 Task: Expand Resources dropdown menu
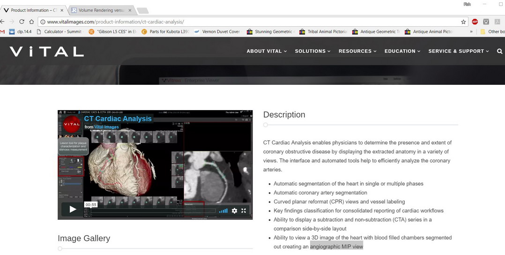(x=357, y=51)
